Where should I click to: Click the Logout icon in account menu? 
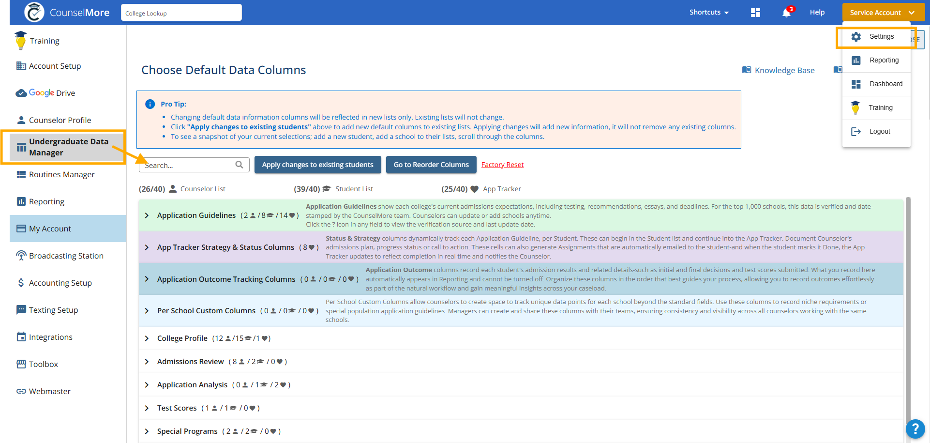856,132
